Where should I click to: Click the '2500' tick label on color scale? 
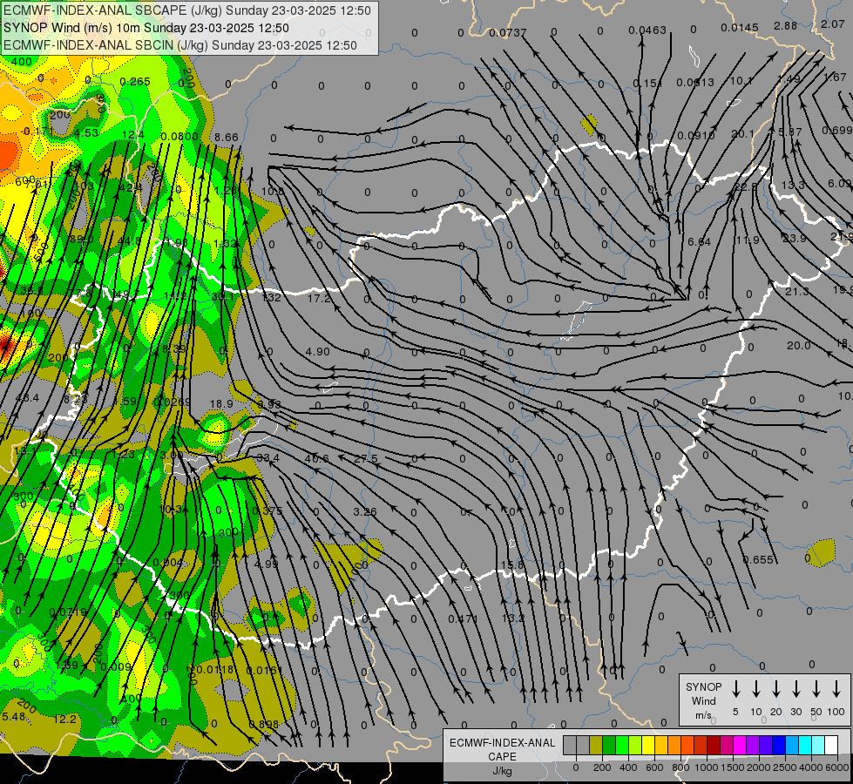point(785,767)
